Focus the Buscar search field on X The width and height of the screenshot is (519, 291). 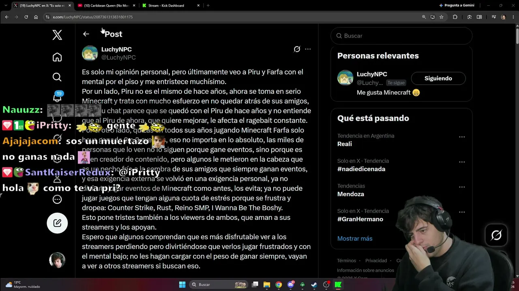[401, 36]
